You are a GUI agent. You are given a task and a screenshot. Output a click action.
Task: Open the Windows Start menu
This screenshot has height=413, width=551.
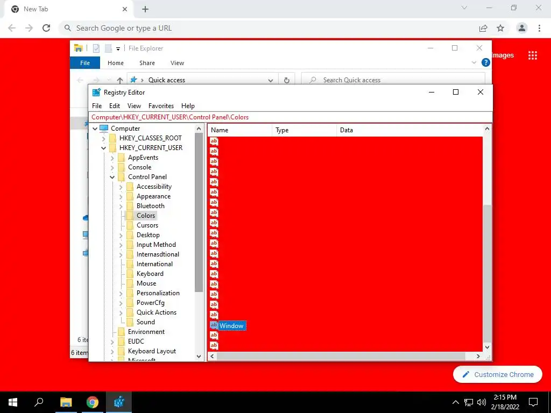13,402
